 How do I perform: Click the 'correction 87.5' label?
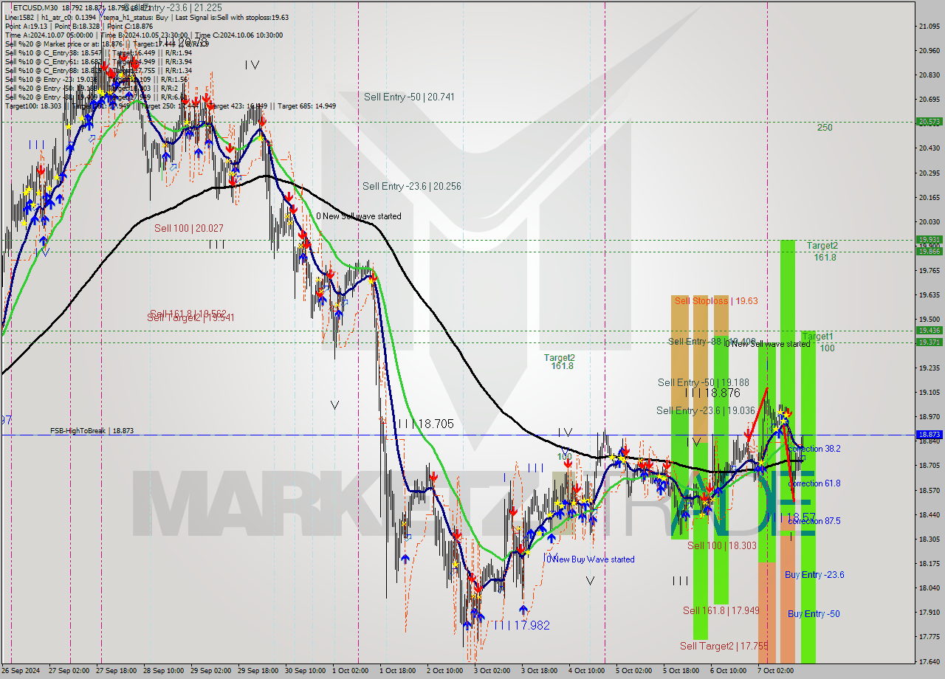point(814,520)
